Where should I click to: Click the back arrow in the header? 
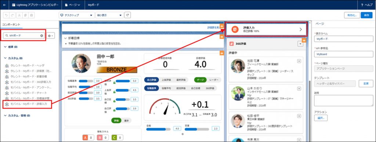4,5
